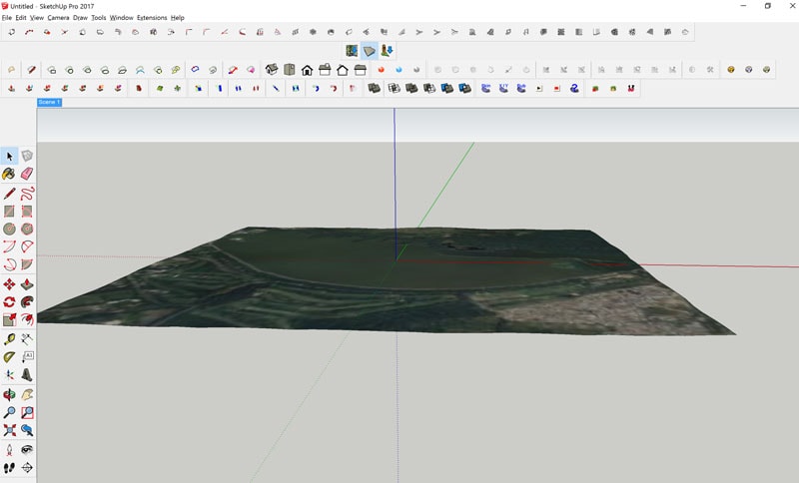Switch to Right view
The width and height of the screenshot is (799, 483).
click(325, 69)
